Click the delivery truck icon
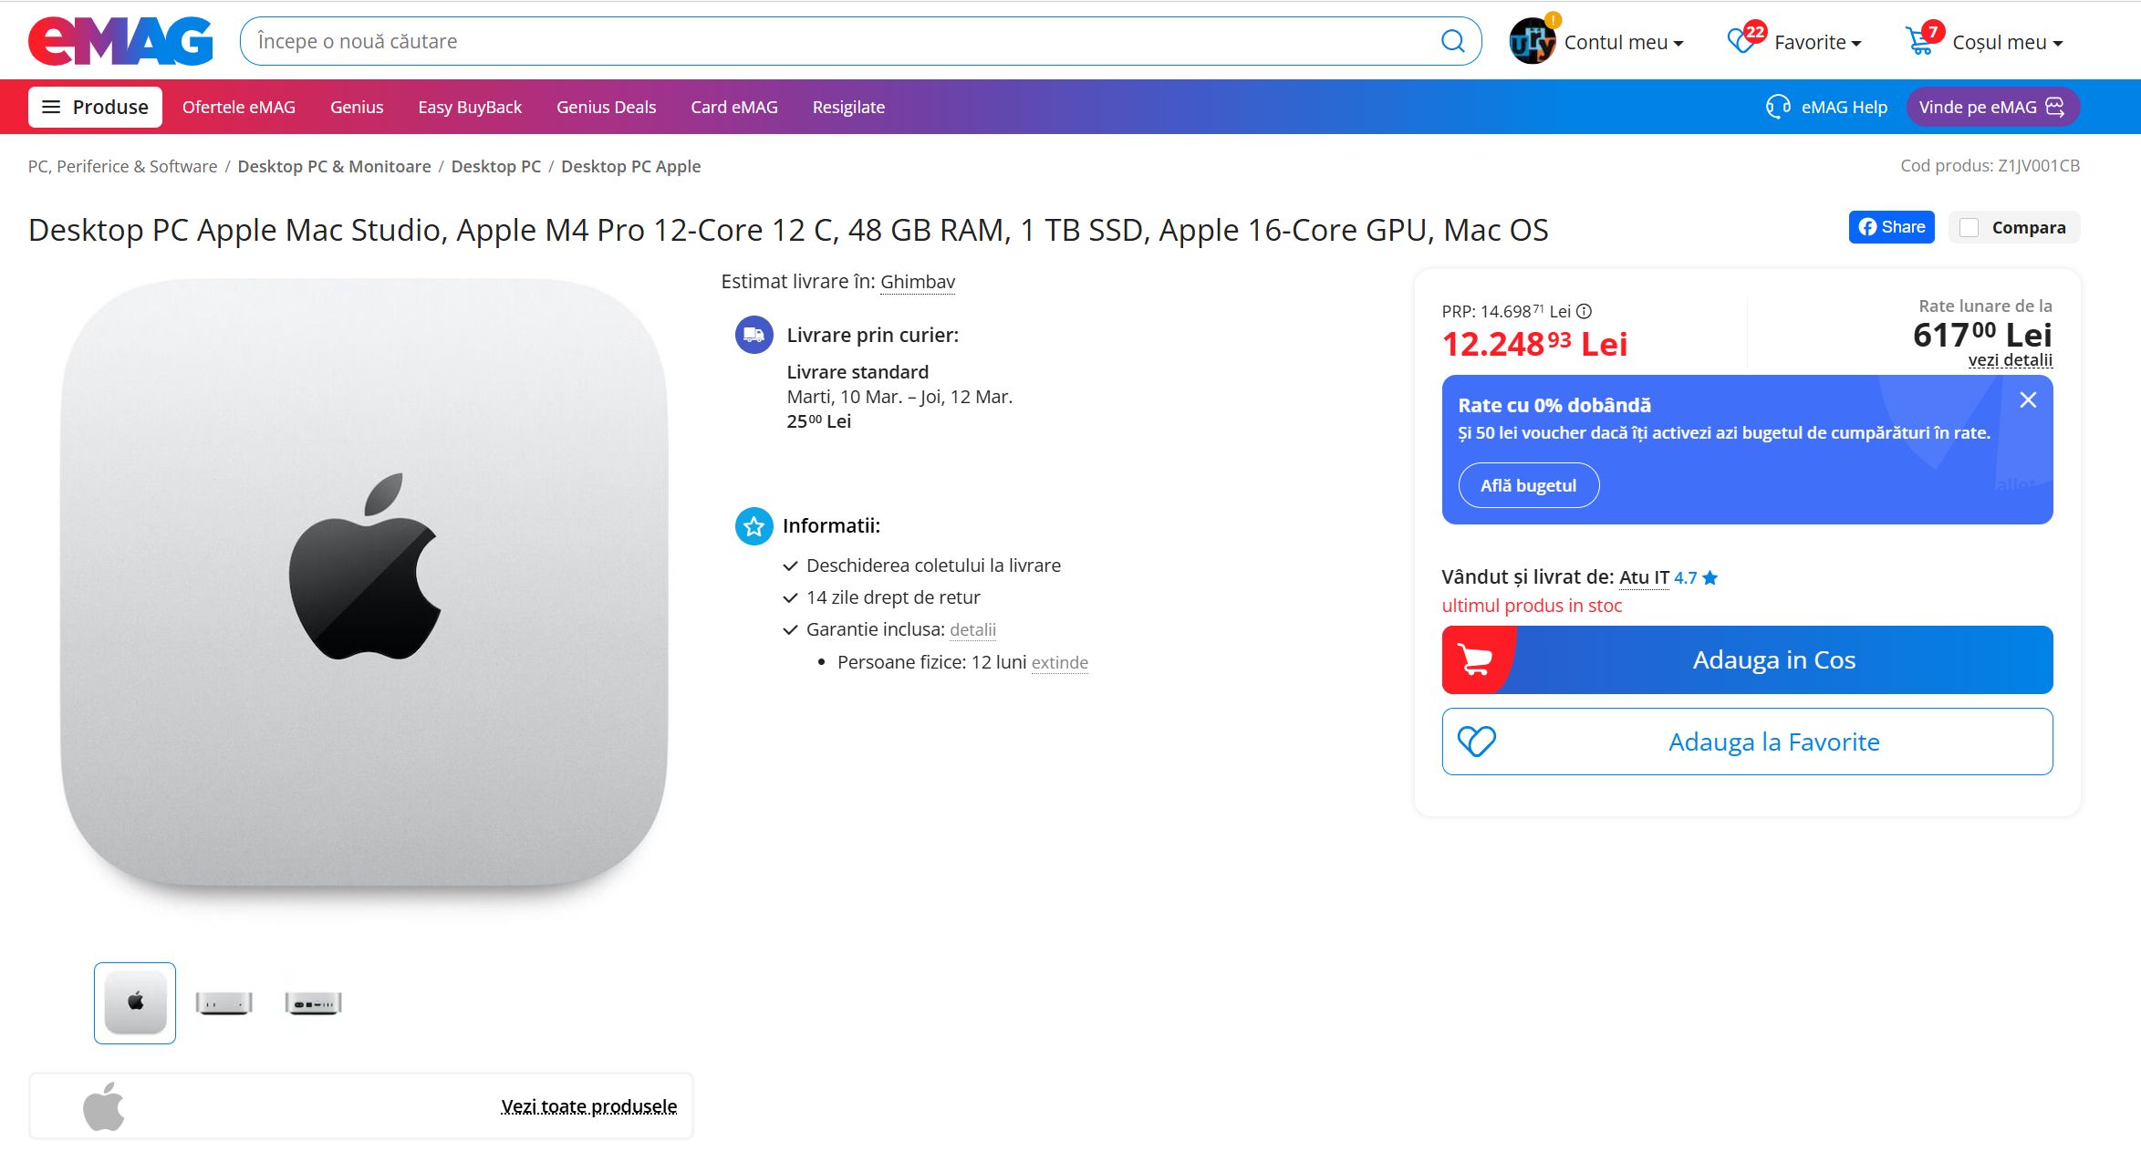 754,335
